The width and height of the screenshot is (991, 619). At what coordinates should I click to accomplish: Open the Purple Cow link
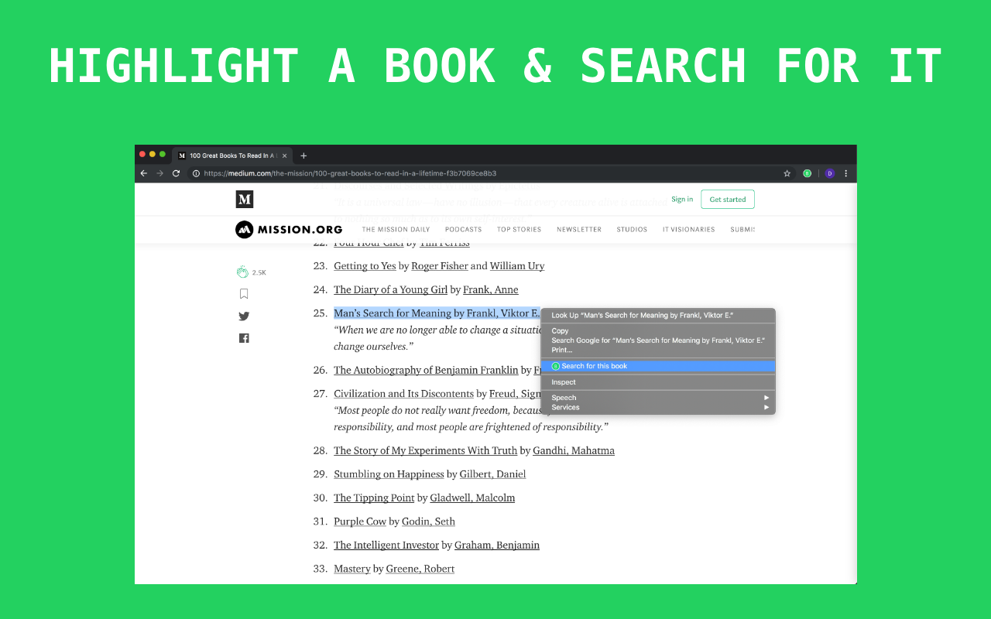(360, 522)
